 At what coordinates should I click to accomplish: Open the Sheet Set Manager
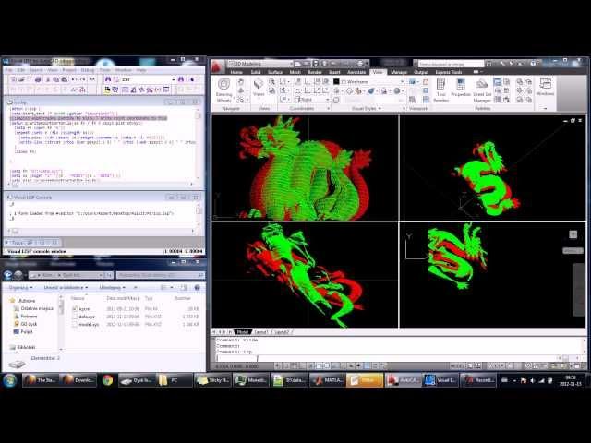[482, 90]
